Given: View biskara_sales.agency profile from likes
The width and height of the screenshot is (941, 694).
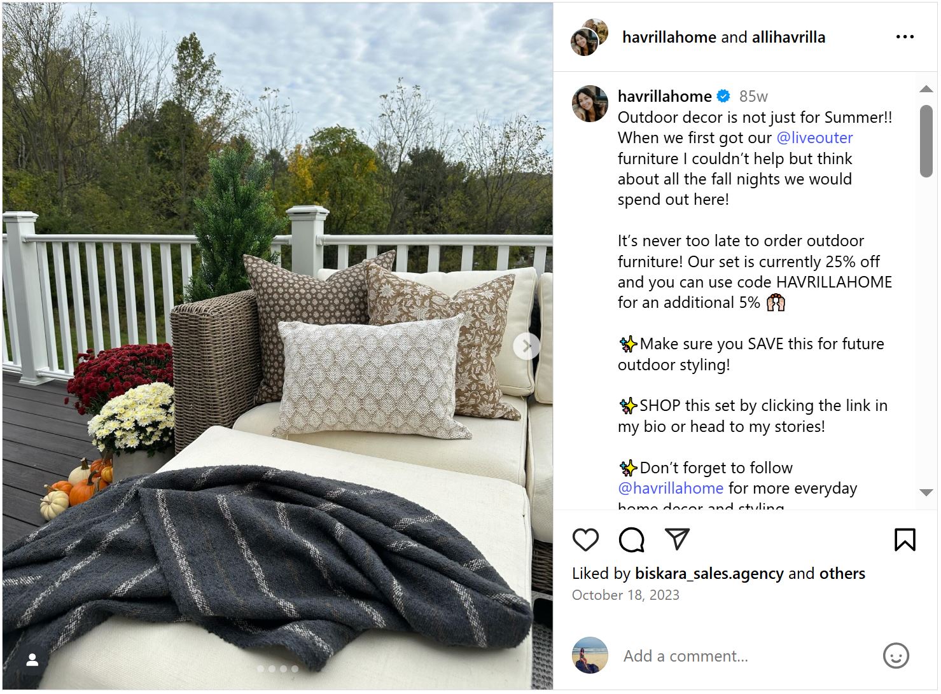Looking at the screenshot, I should pos(709,573).
